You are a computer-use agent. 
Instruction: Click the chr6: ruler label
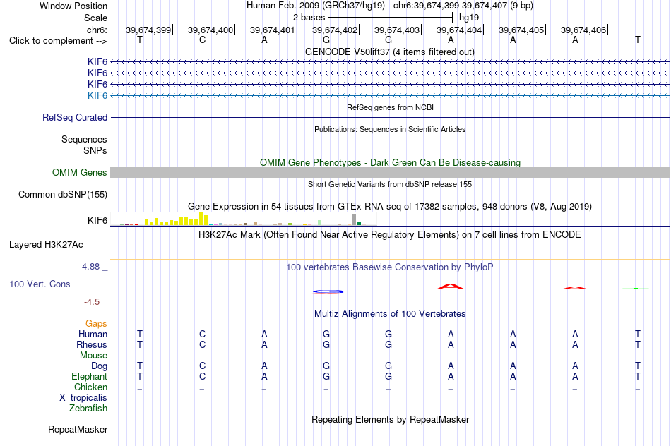(97, 30)
